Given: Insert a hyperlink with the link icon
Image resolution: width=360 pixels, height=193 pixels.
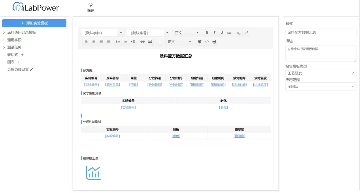Looking at the screenshot, I should 142,41.
